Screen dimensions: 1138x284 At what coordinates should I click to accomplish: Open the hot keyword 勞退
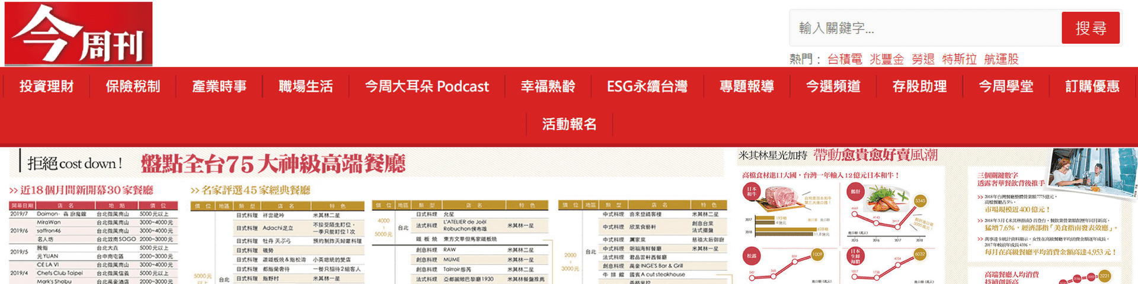tap(923, 59)
